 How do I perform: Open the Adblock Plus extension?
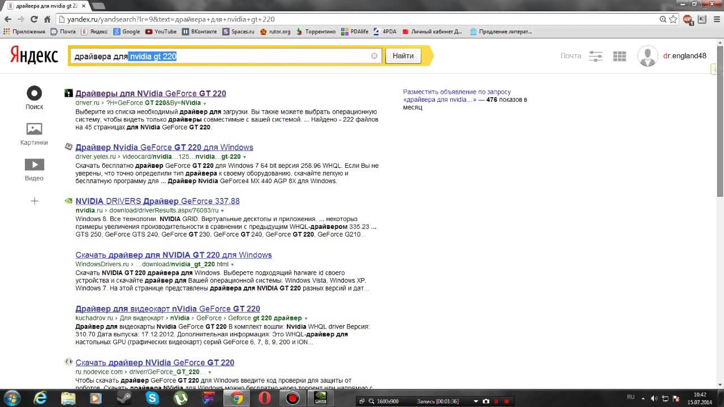(688, 19)
